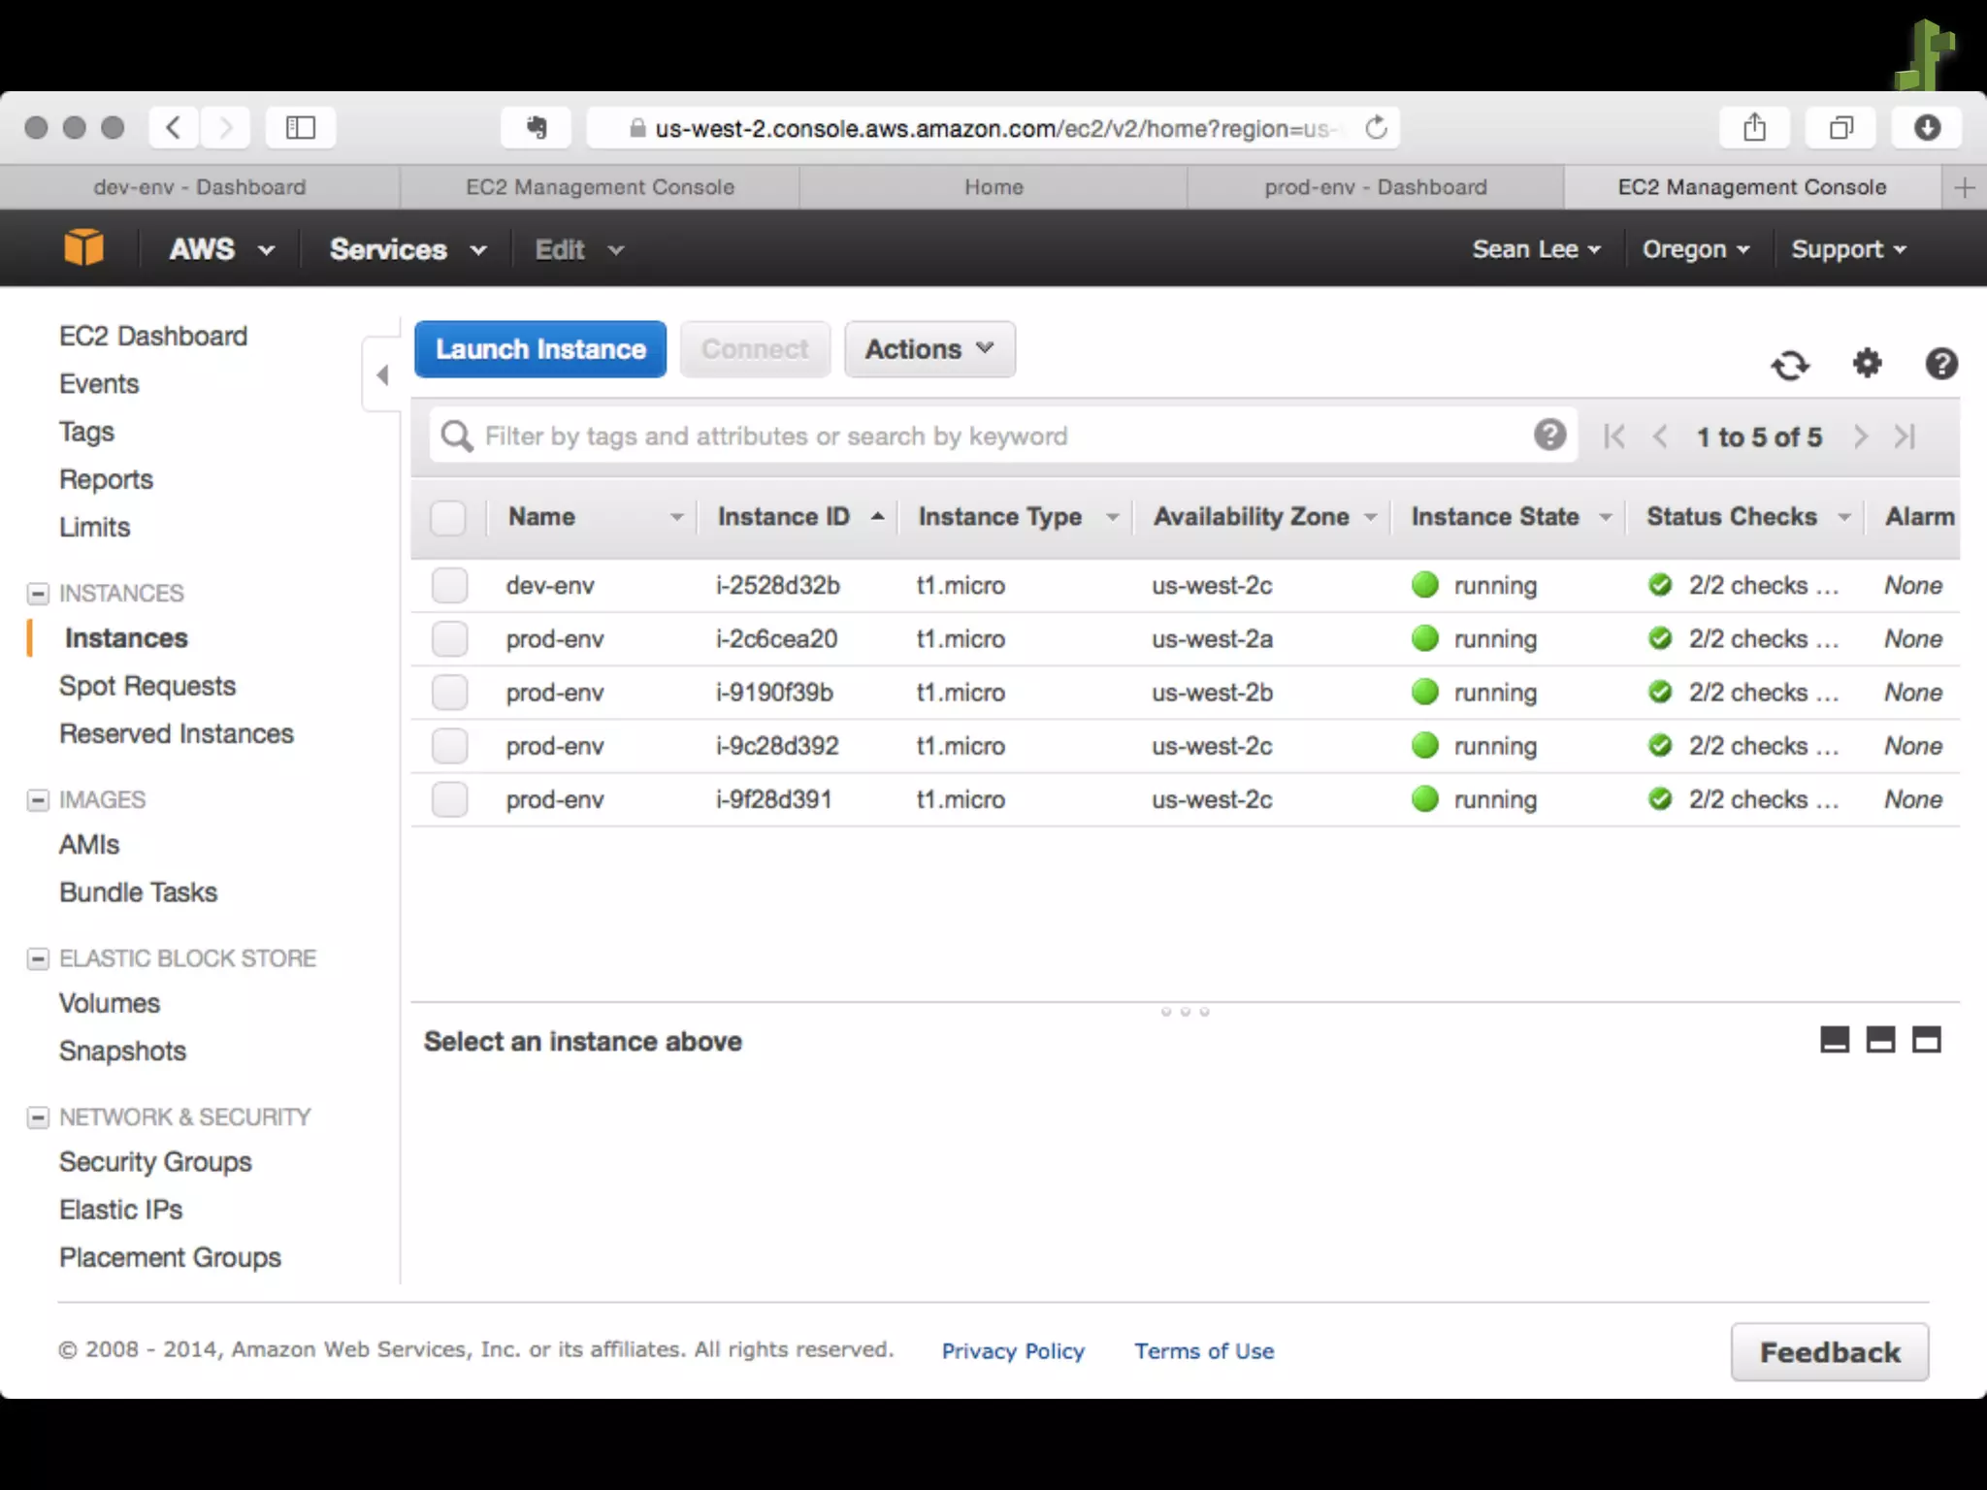This screenshot has height=1490, width=1987.
Task: Open the settings gear icon
Action: 1867,364
